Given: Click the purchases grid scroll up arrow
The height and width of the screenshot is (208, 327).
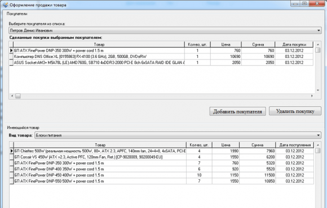Looking at the screenshot, I should click(x=318, y=44).
